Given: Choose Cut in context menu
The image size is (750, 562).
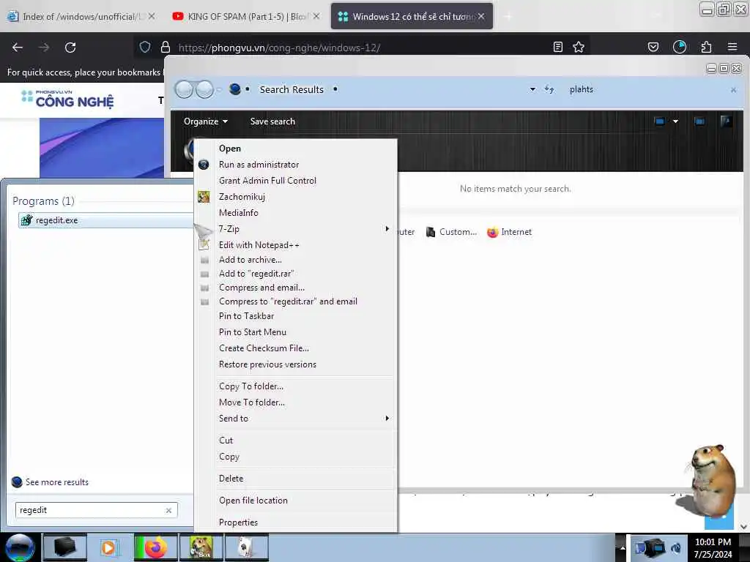Looking at the screenshot, I should (x=296, y=440).
